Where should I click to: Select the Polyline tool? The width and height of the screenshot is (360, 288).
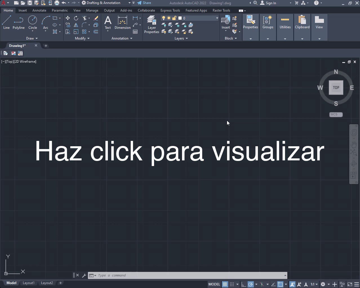coord(19,23)
